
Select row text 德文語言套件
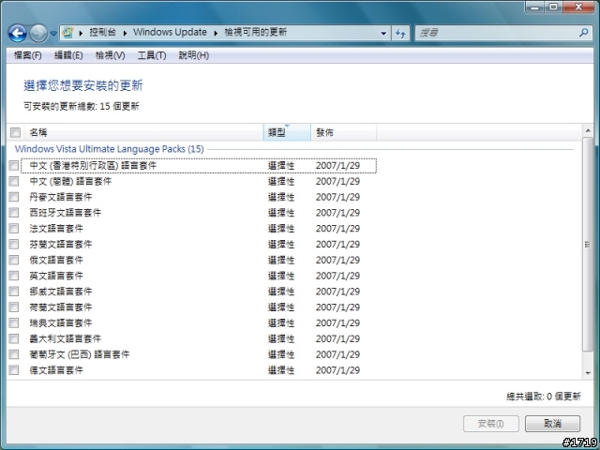(56, 370)
